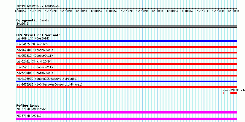Click the Cytogenetic Bands track heading

click(x=33, y=20)
